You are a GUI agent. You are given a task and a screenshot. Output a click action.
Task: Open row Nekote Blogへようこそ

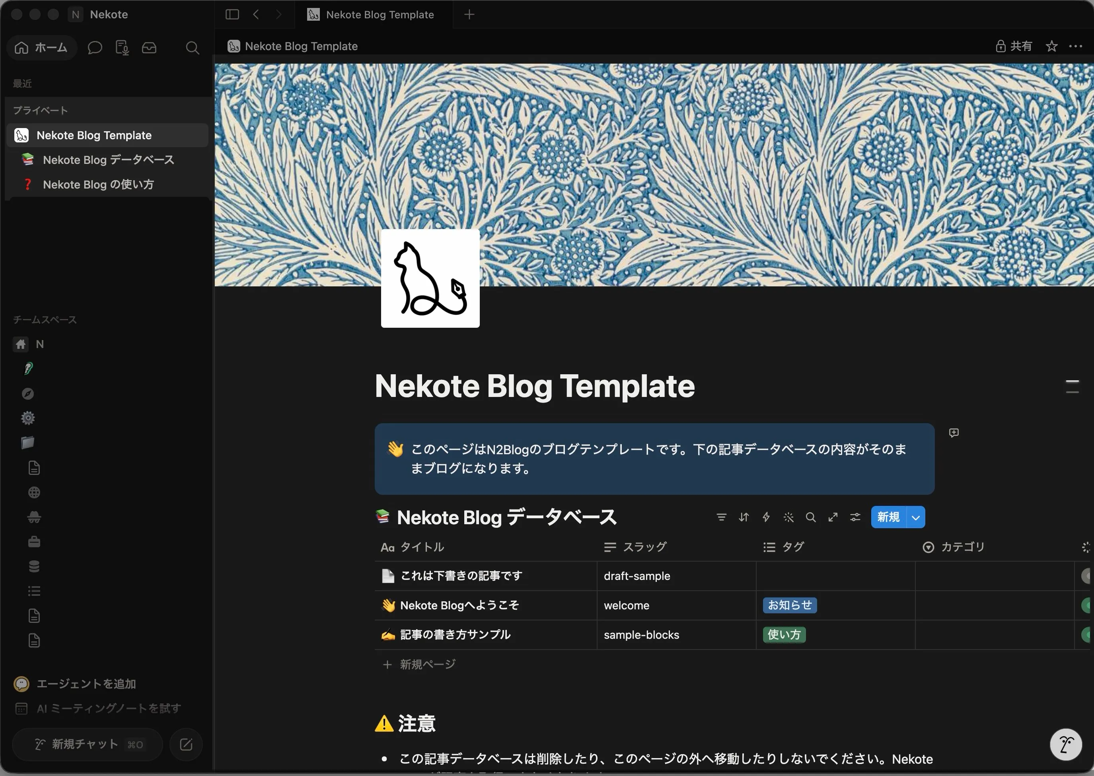pyautogui.click(x=459, y=605)
